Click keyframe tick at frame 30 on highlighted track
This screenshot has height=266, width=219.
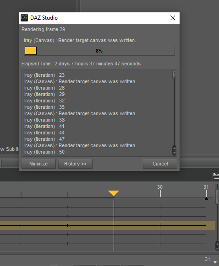click(160, 225)
